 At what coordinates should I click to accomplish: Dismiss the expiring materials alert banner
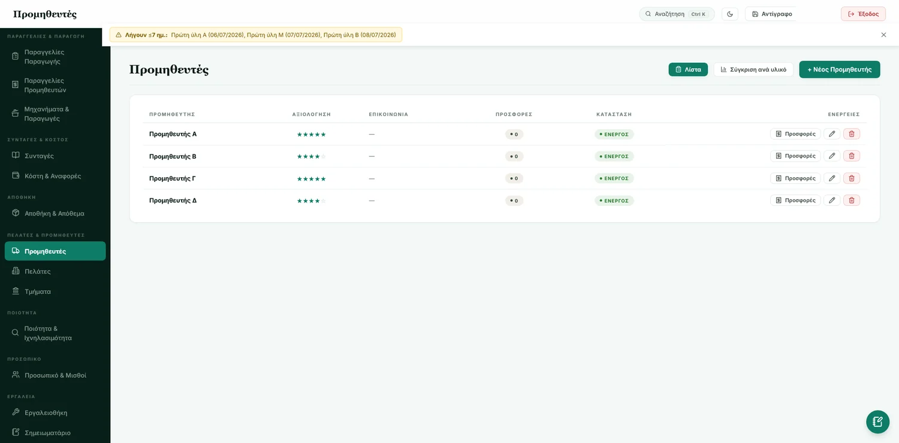tap(883, 35)
